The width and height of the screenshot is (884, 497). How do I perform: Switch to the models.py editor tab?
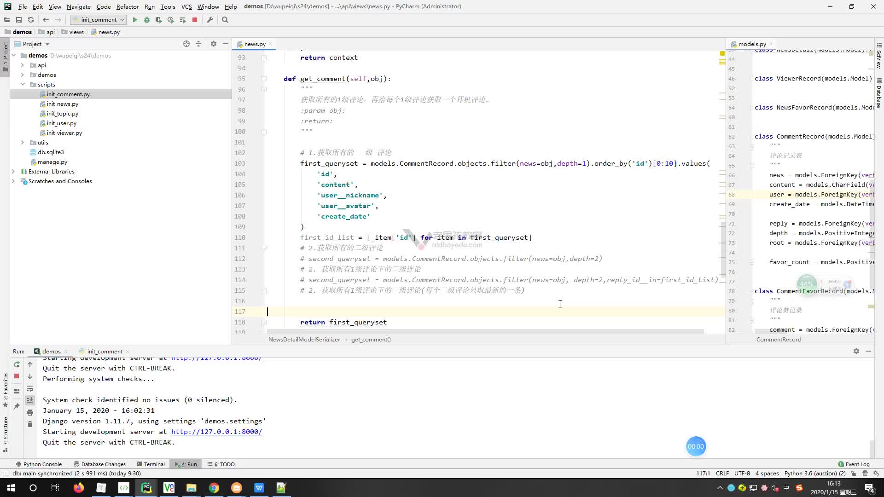(x=752, y=44)
